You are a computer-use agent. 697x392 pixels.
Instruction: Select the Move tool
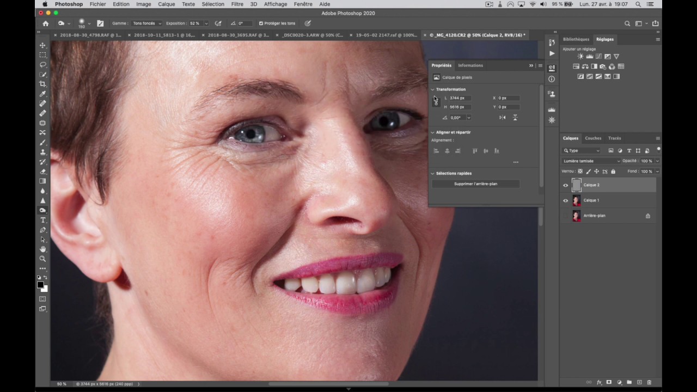[x=43, y=45]
